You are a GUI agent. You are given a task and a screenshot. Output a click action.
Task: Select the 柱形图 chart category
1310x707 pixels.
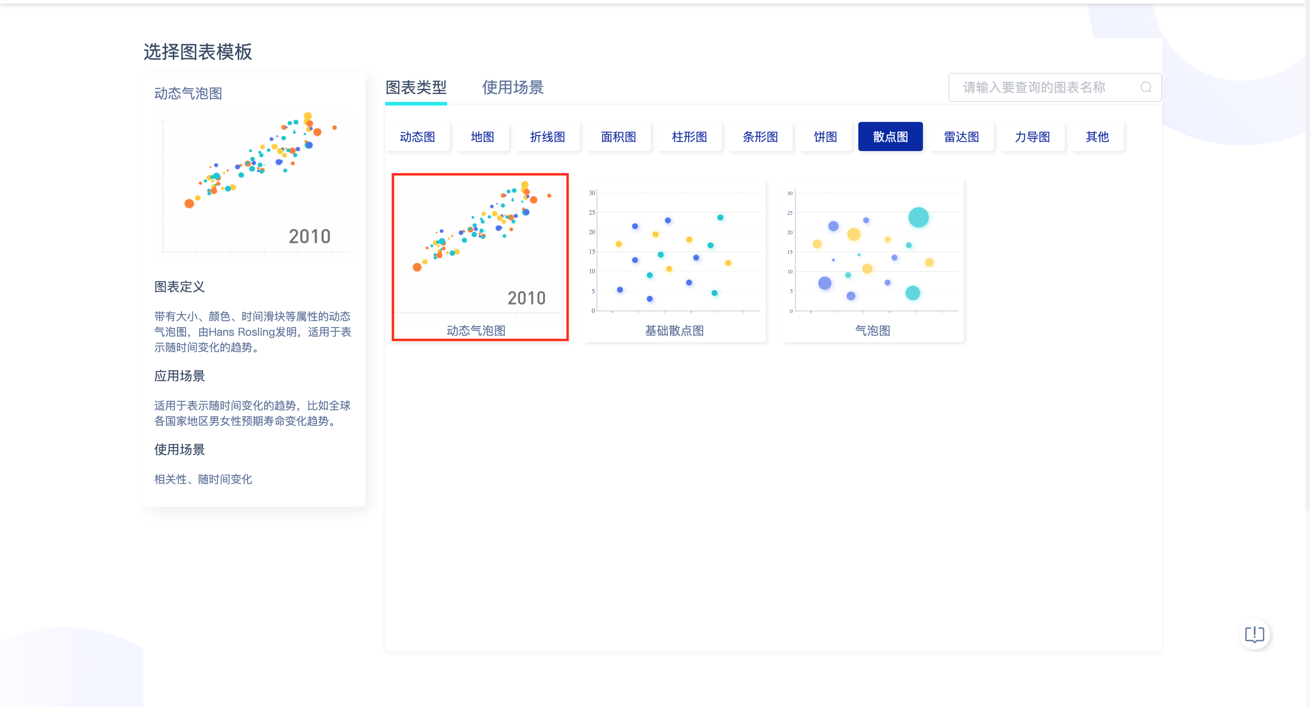(x=690, y=137)
